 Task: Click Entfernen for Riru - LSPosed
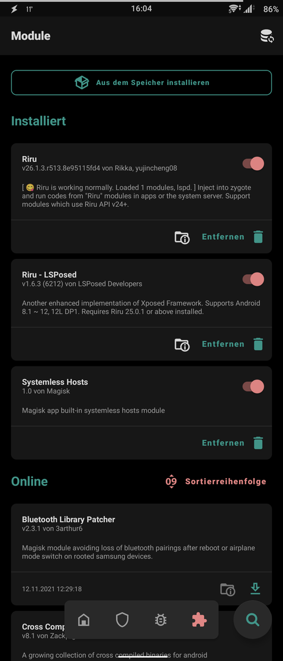222,345
